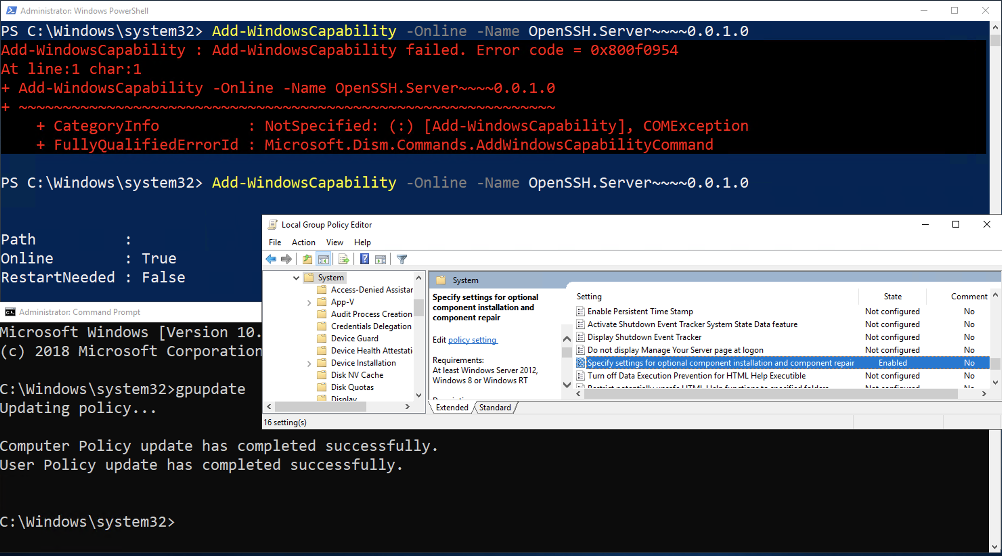Select Audit Process Creation in tree
1002x556 pixels.
pos(371,314)
